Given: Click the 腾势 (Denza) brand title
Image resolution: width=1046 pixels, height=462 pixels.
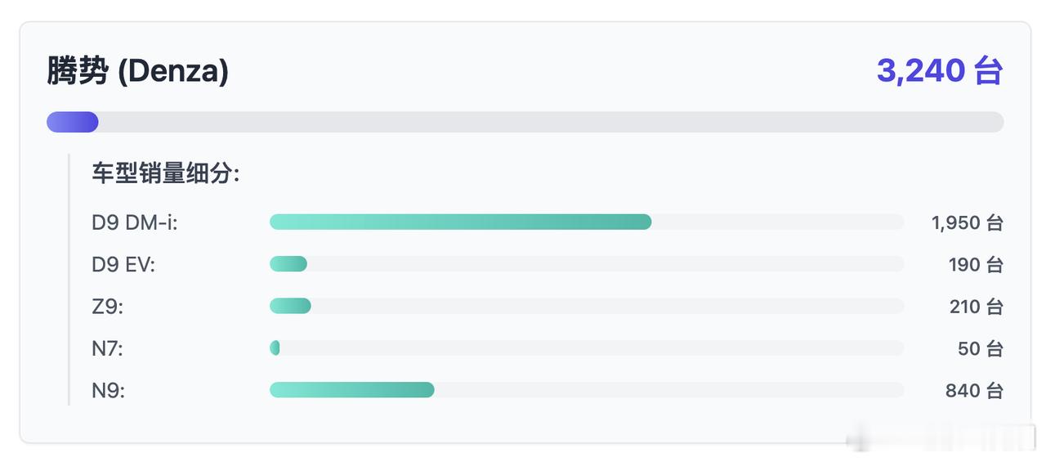Looking at the screenshot, I should point(137,72).
